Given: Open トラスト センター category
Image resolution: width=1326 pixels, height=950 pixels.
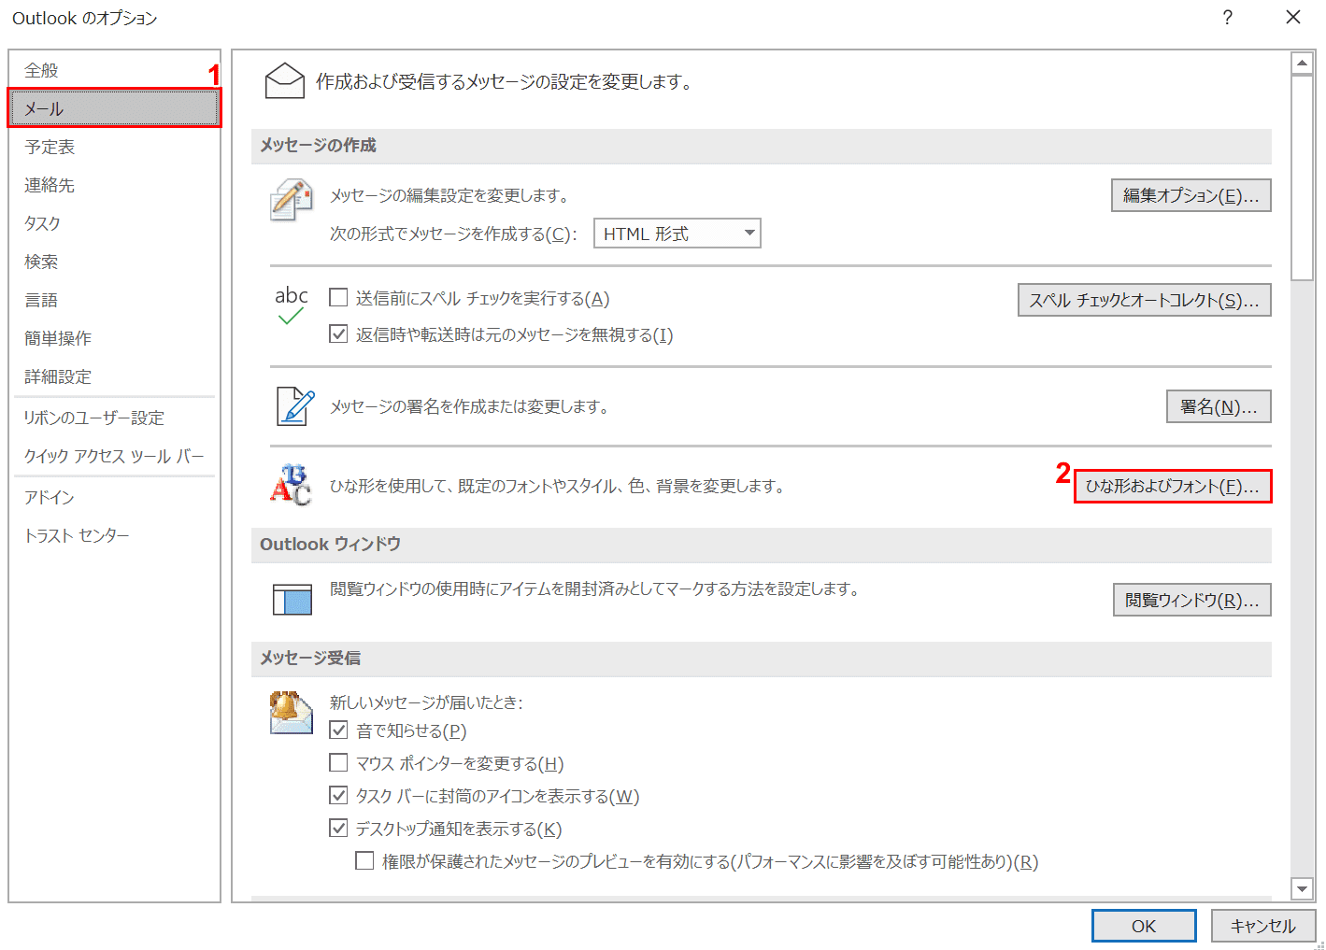Looking at the screenshot, I should coord(115,535).
